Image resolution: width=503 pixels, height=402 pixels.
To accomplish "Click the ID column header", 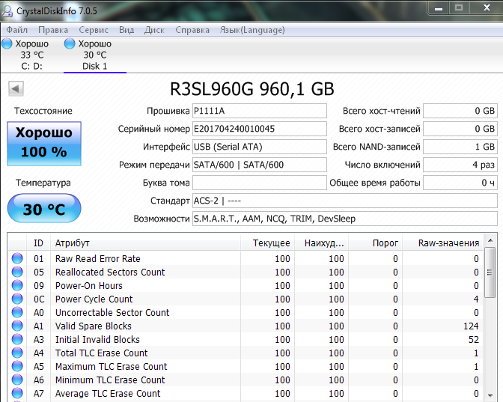I will coord(38,243).
